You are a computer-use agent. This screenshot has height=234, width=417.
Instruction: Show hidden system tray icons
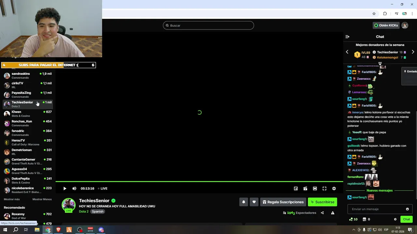(354, 230)
